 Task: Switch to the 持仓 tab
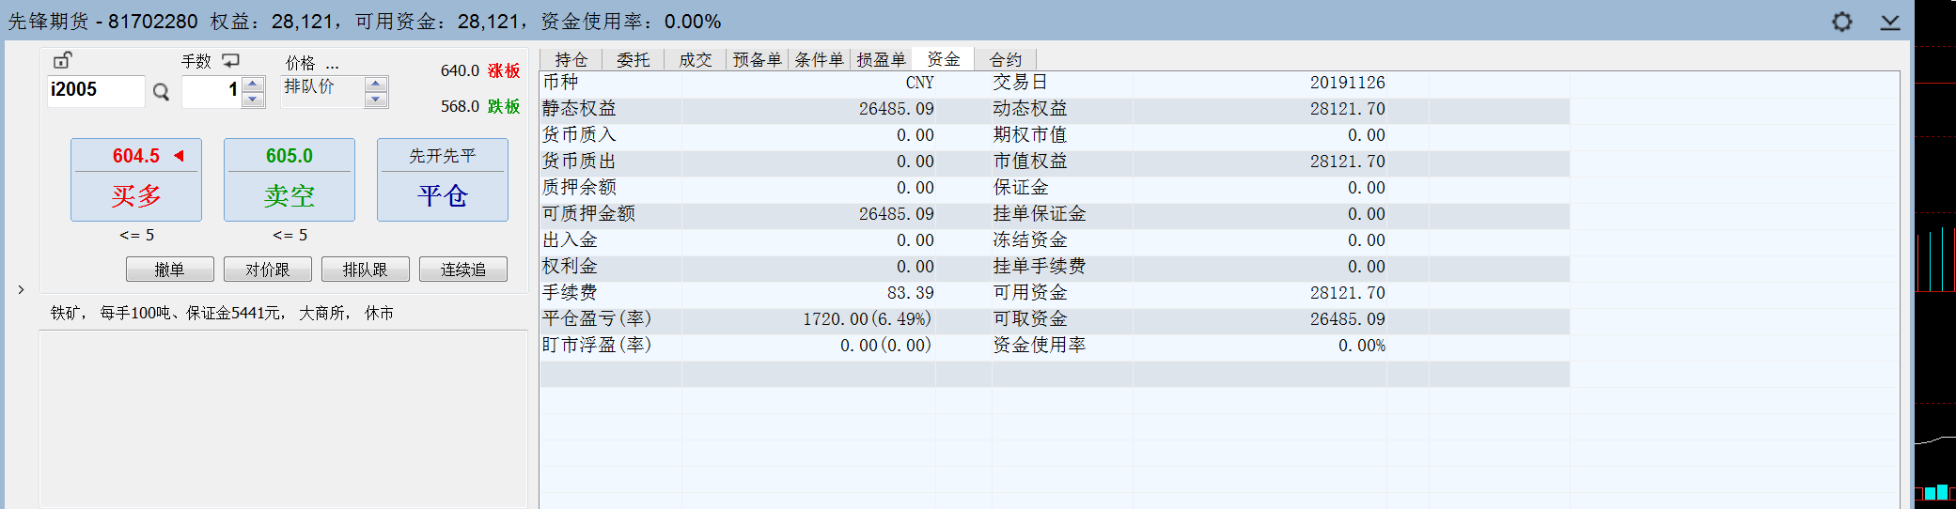pos(571,60)
